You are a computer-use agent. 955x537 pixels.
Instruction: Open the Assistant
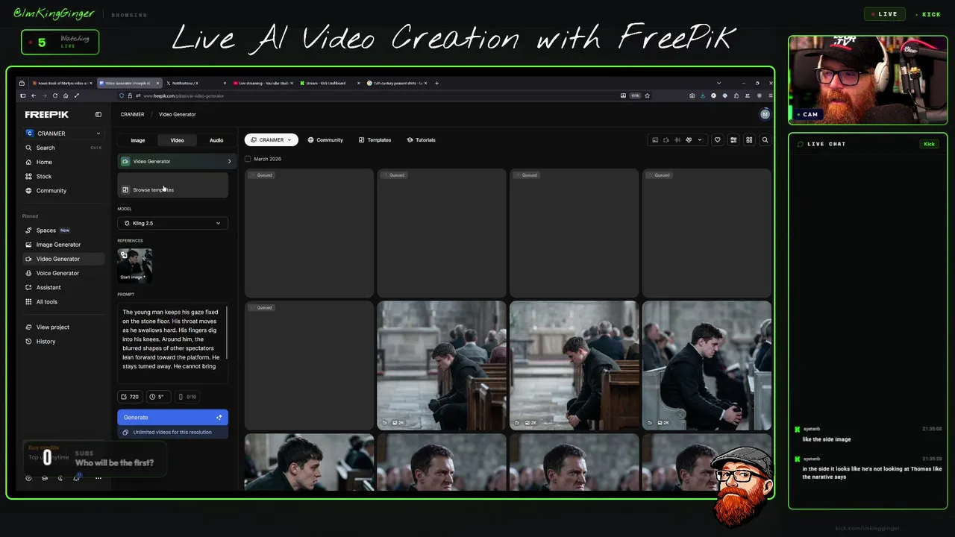coord(63,287)
